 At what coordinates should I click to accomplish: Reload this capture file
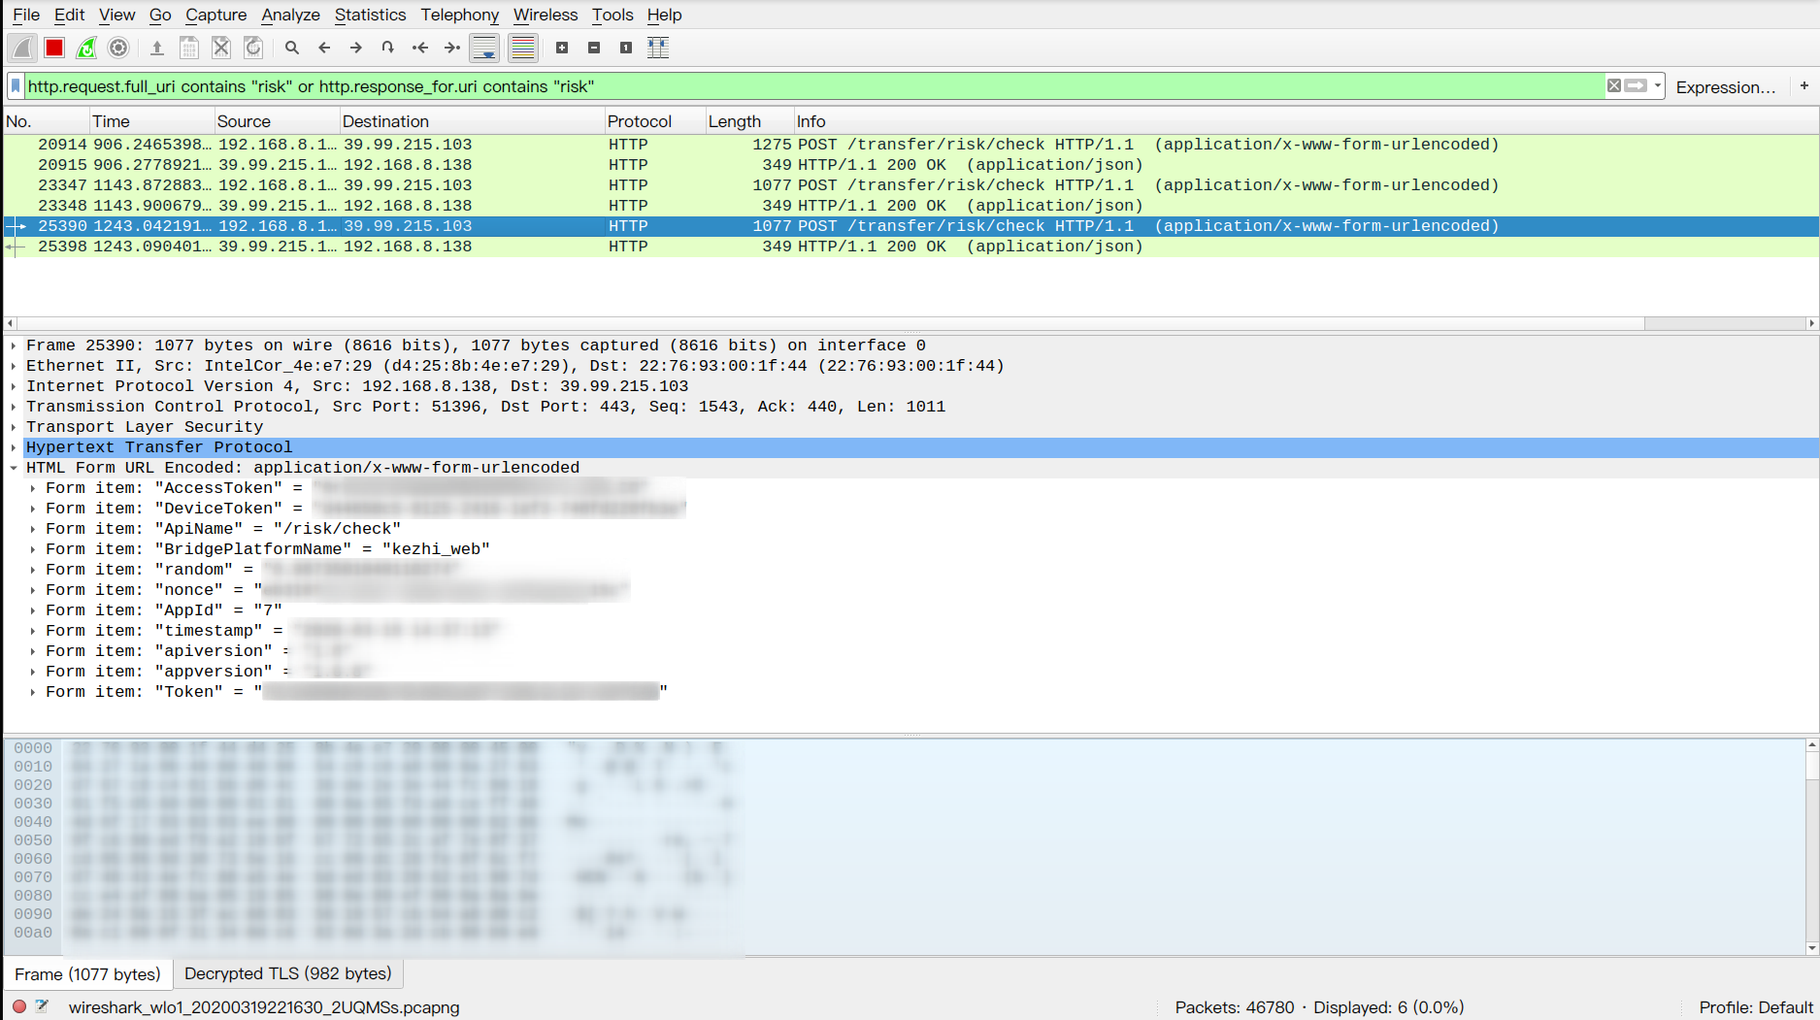[253, 48]
